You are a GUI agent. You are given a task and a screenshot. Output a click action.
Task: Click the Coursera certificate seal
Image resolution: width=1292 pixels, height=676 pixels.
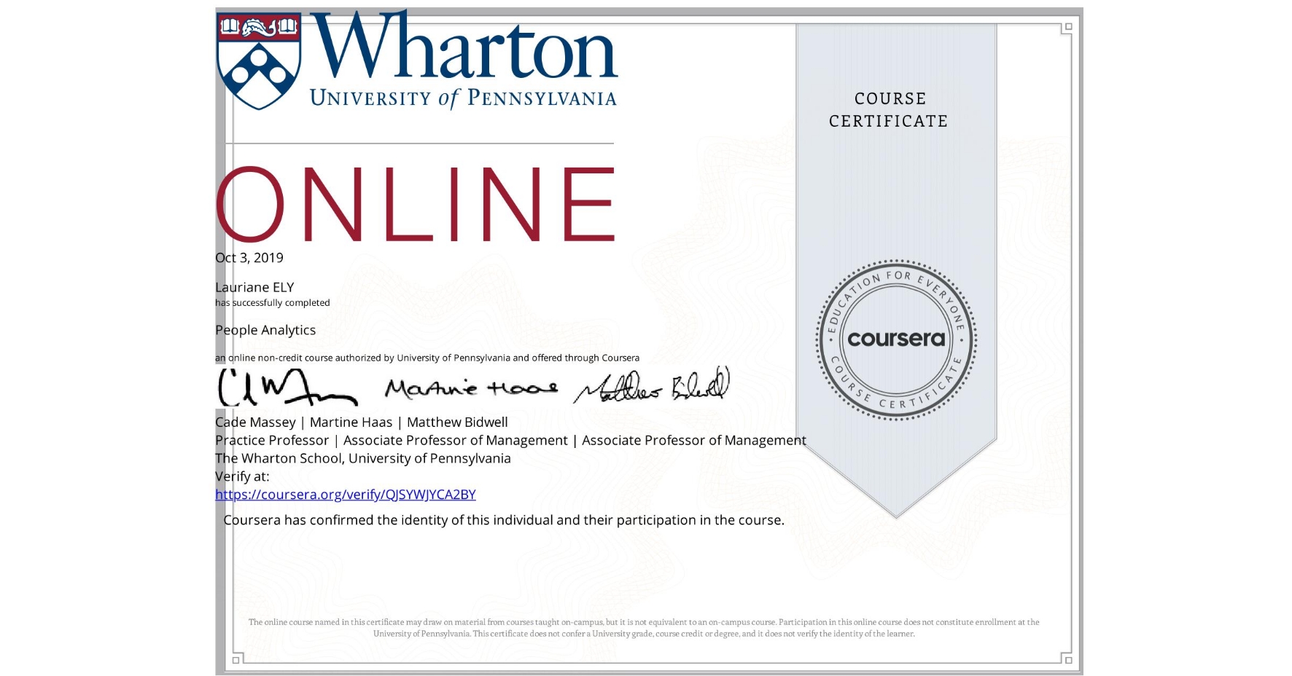pos(896,339)
